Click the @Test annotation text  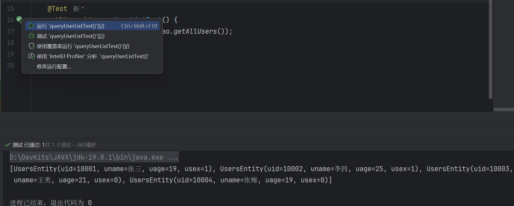click(x=57, y=9)
